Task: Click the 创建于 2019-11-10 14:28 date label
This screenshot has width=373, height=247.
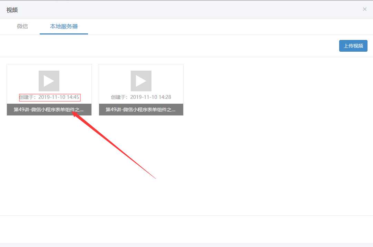Action: pyautogui.click(x=141, y=97)
